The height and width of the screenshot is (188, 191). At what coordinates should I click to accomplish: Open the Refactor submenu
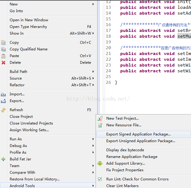pos(17,85)
